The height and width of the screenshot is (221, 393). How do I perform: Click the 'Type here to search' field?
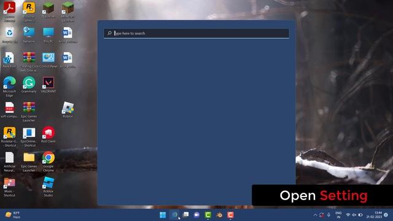coord(196,33)
